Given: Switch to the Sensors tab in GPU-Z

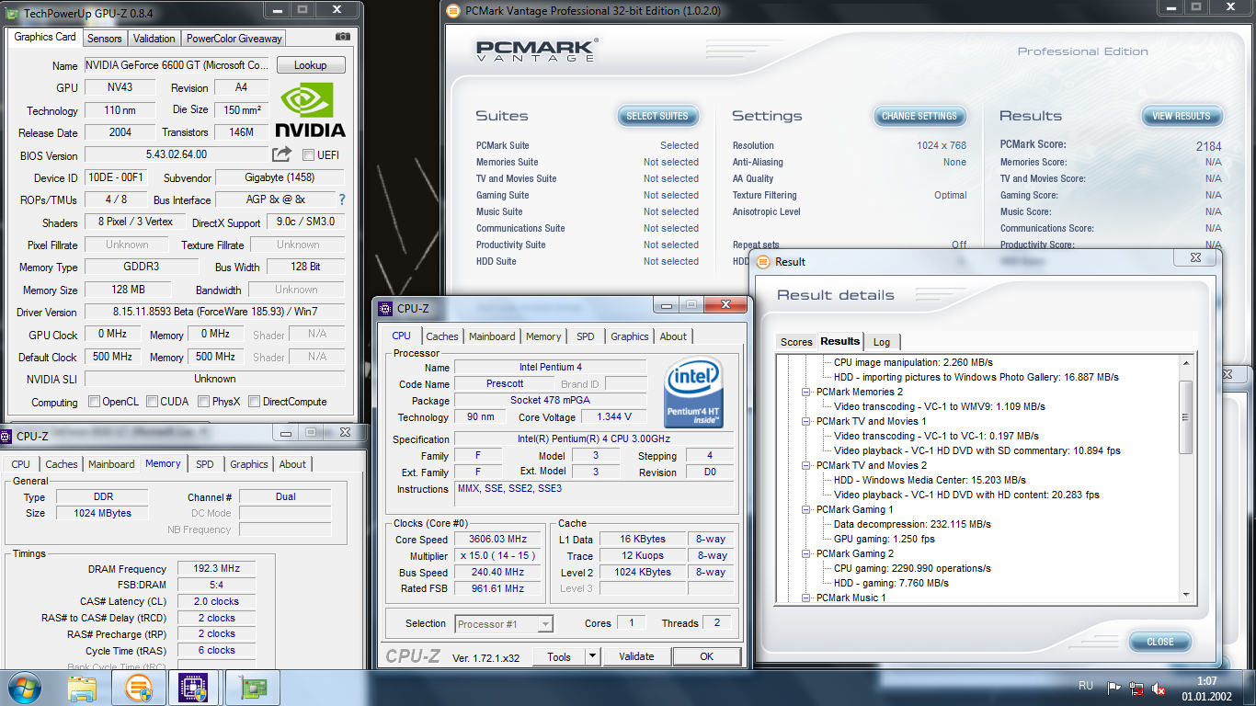Looking at the screenshot, I should coord(104,39).
